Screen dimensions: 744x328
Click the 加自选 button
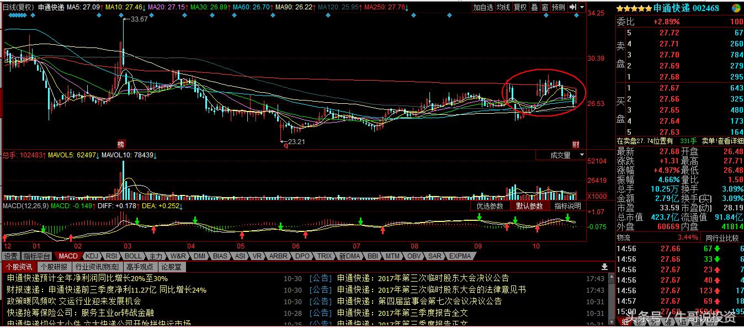[x=483, y=7]
